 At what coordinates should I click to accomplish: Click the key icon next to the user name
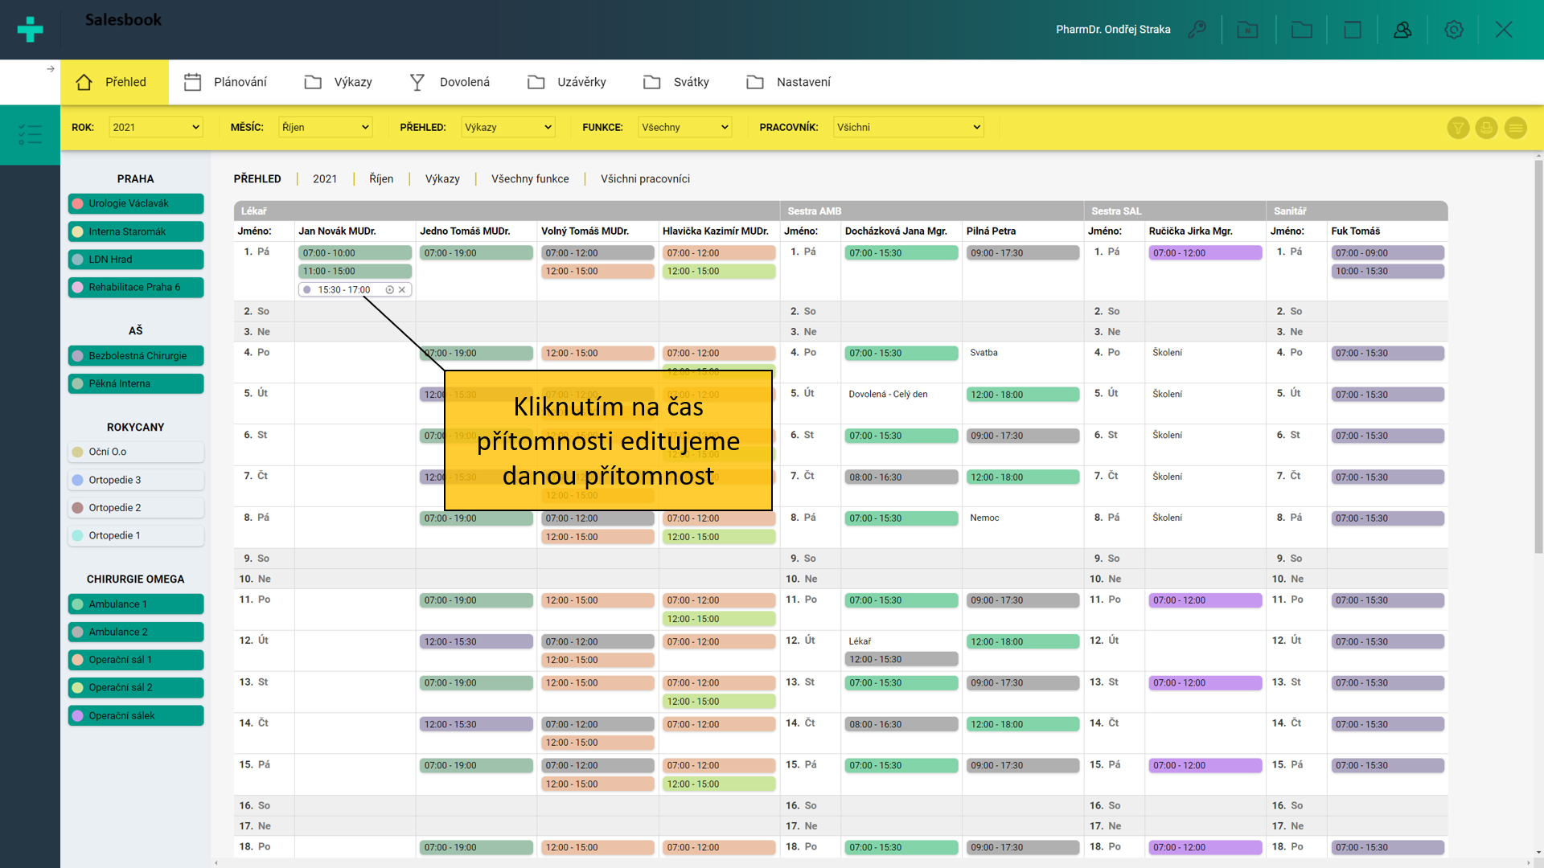1197,30
